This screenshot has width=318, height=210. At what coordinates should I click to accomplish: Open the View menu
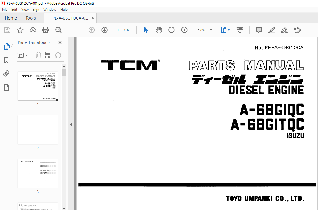coord(25,10)
